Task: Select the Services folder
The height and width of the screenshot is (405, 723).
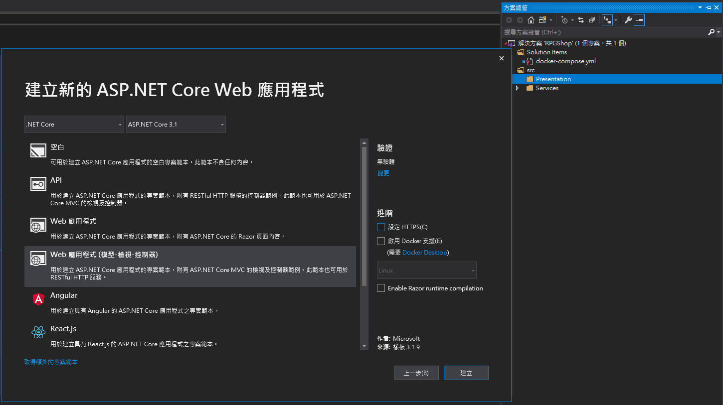Action: click(547, 88)
